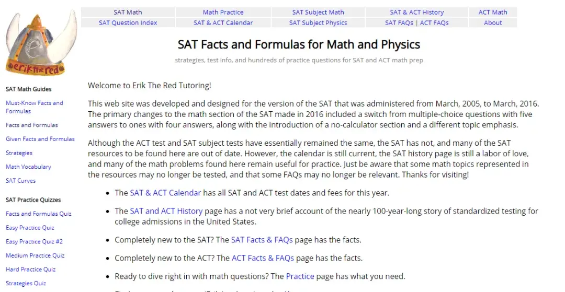
Task: Open Given Facts and Formulas sidebar link
Action: tap(40, 139)
